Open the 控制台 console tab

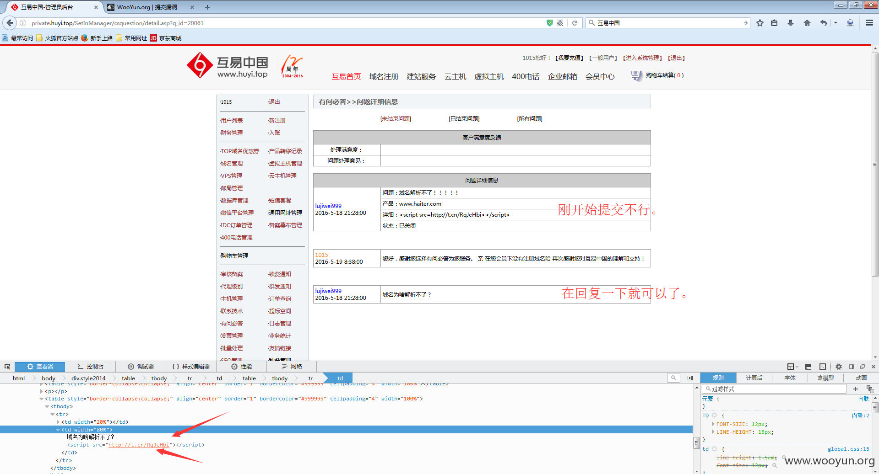click(90, 367)
